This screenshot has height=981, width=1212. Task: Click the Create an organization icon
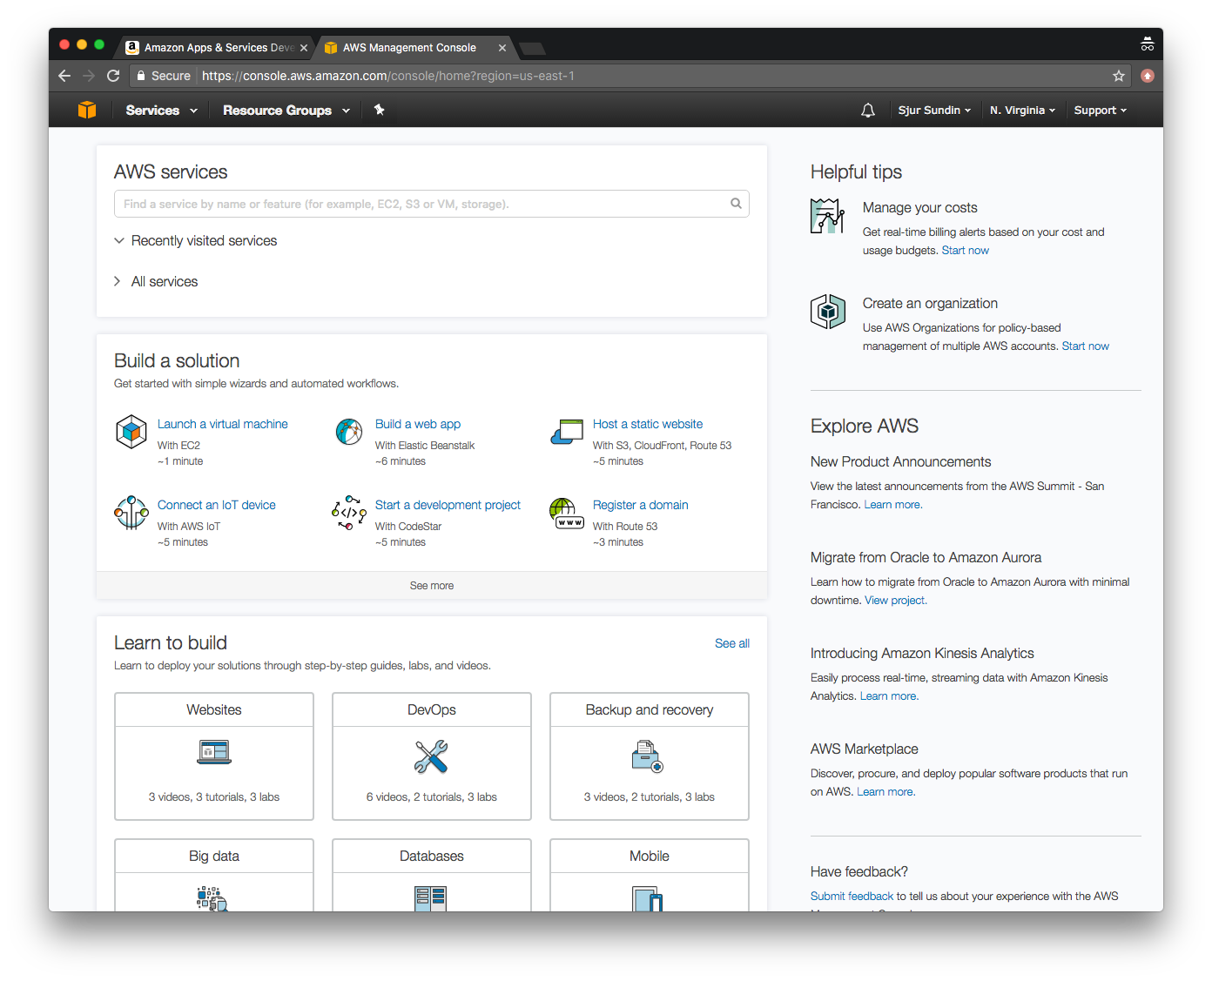point(827,311)
